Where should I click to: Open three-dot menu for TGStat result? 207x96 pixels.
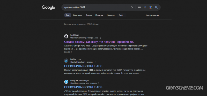95,62
